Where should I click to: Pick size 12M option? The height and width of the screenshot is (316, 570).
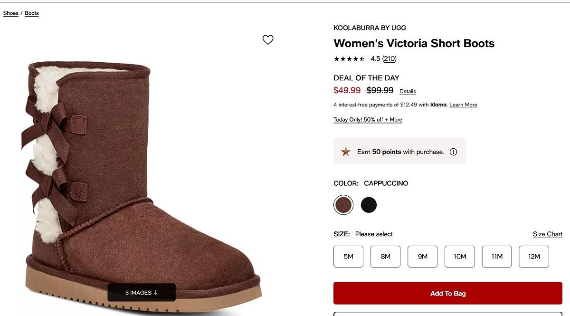click(x=533, y=257)
